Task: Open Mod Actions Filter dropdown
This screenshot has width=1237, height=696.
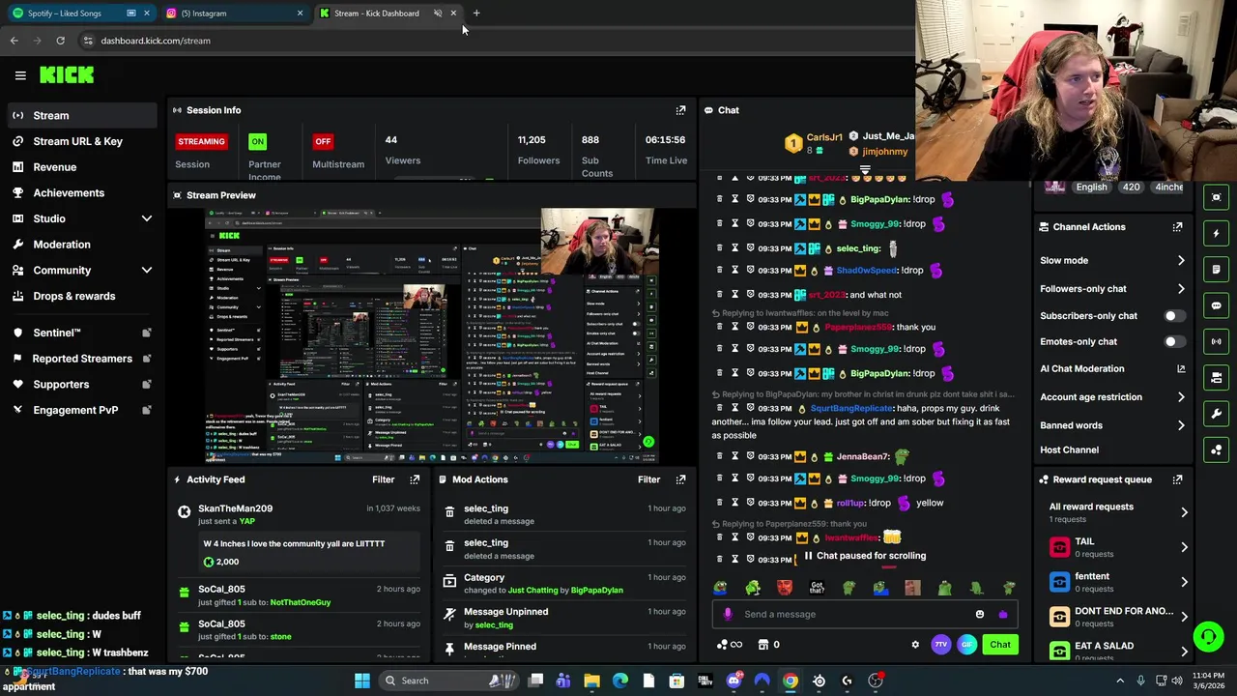Action: [x=649, y=479]
